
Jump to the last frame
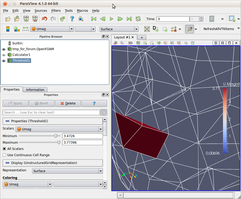(129, 19)
